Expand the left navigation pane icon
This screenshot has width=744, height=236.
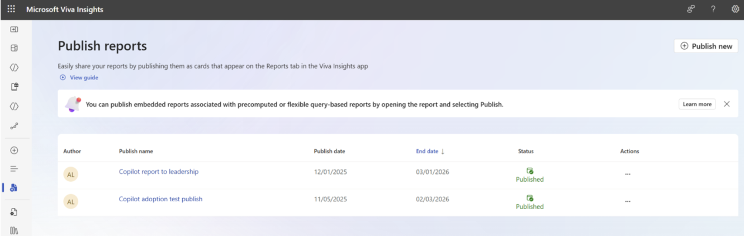(x=15, y=29)
